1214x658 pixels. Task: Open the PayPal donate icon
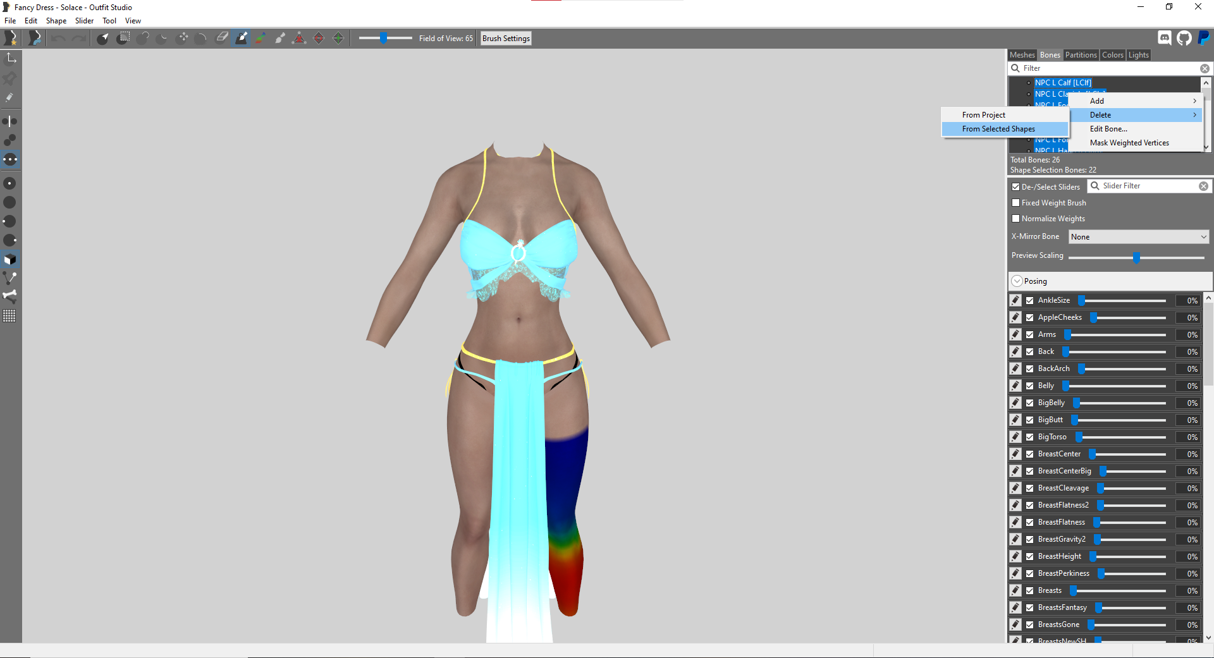(1204, 38)
